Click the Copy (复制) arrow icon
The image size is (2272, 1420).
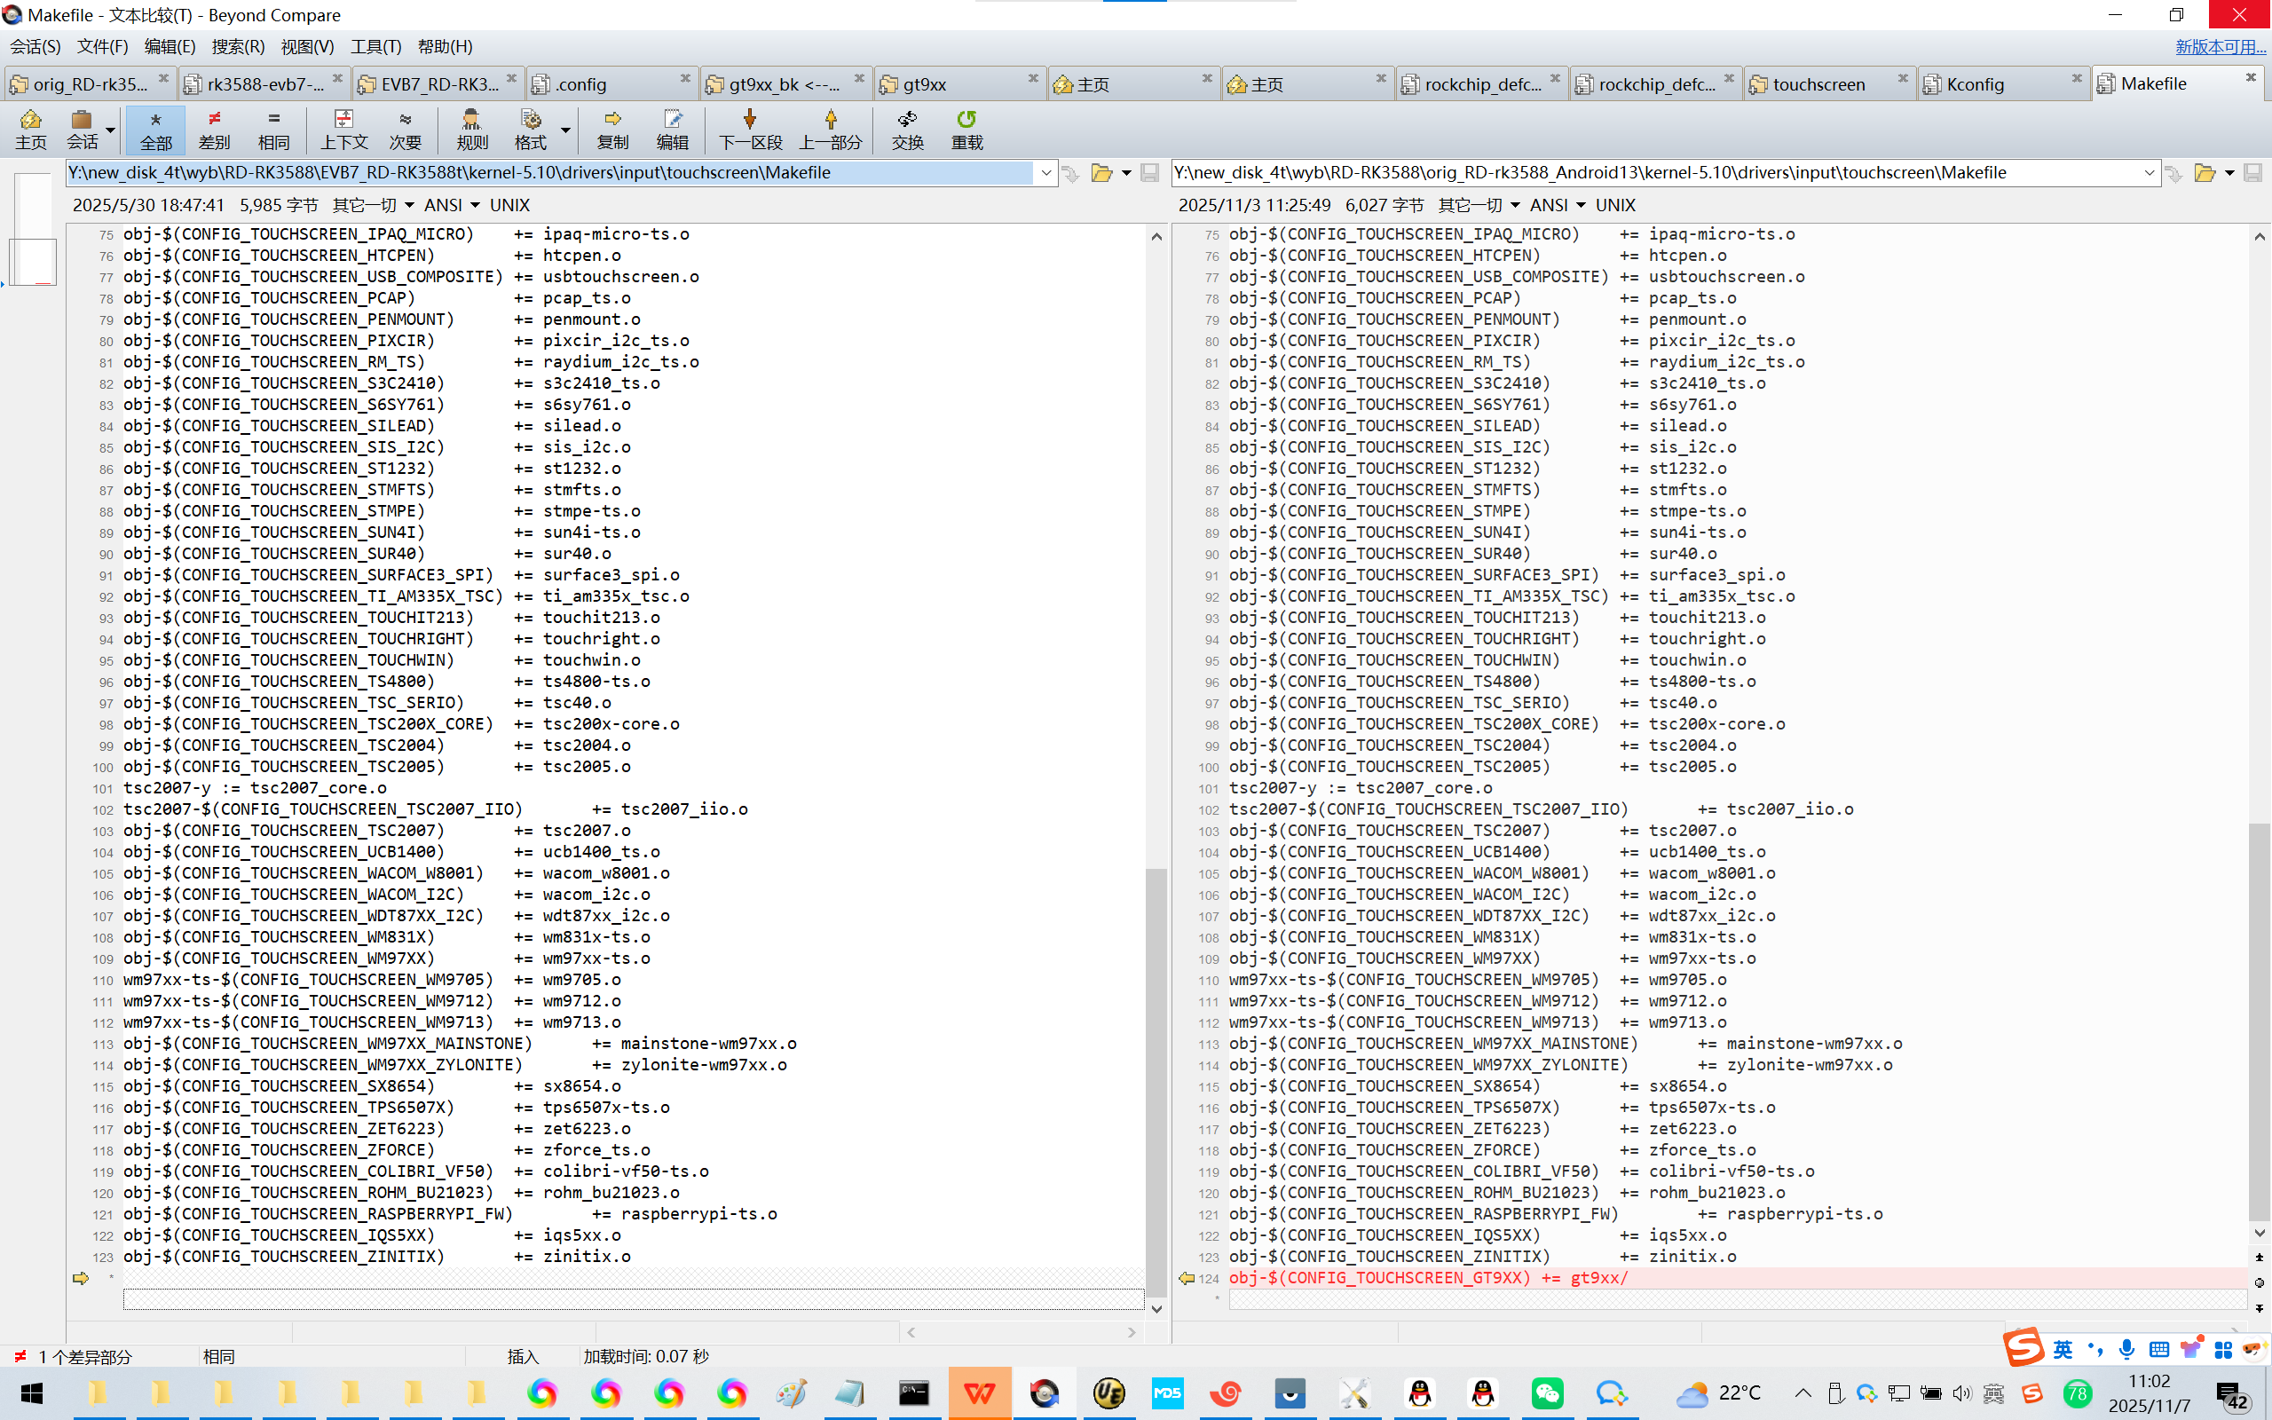pyautogui.click(x=612, y=129)
